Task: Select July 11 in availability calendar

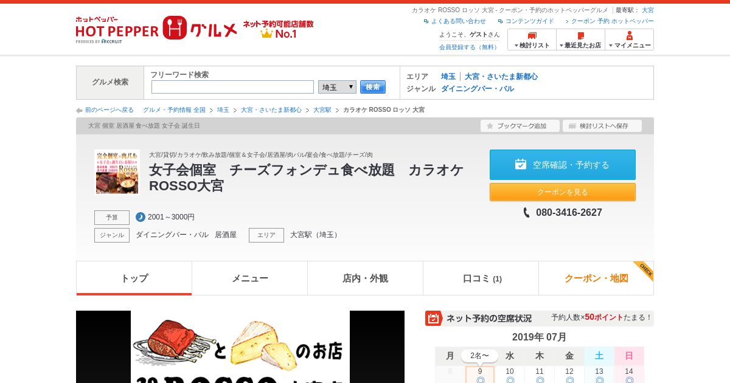Action: pos(540,375)
